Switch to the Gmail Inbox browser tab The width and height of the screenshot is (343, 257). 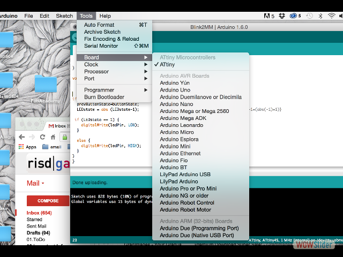tap(58, 126)
